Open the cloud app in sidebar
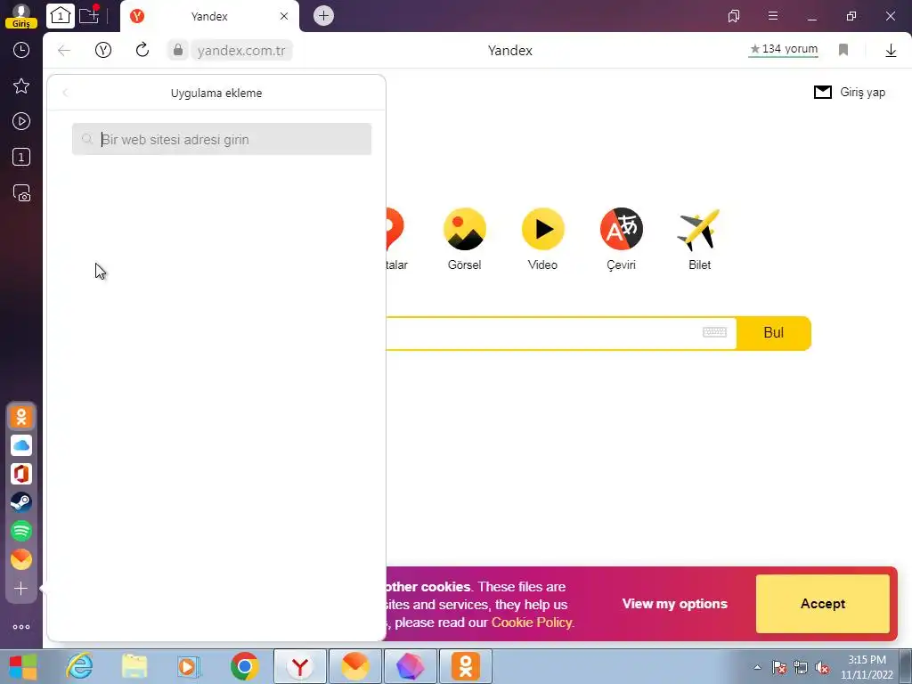The width and height of the screenshot is (912, 684). (21, 445)
